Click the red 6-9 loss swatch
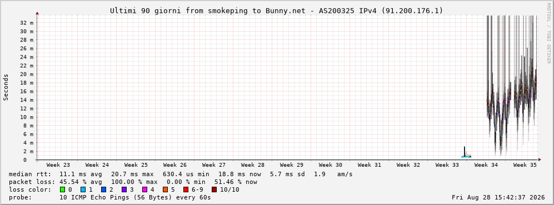 [x=186, y=189]
